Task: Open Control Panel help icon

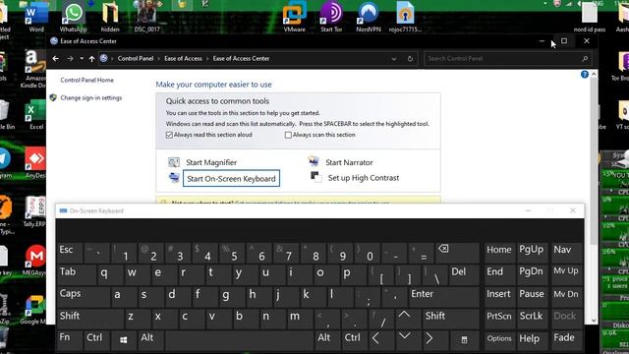Action: [x=585, y=75]
